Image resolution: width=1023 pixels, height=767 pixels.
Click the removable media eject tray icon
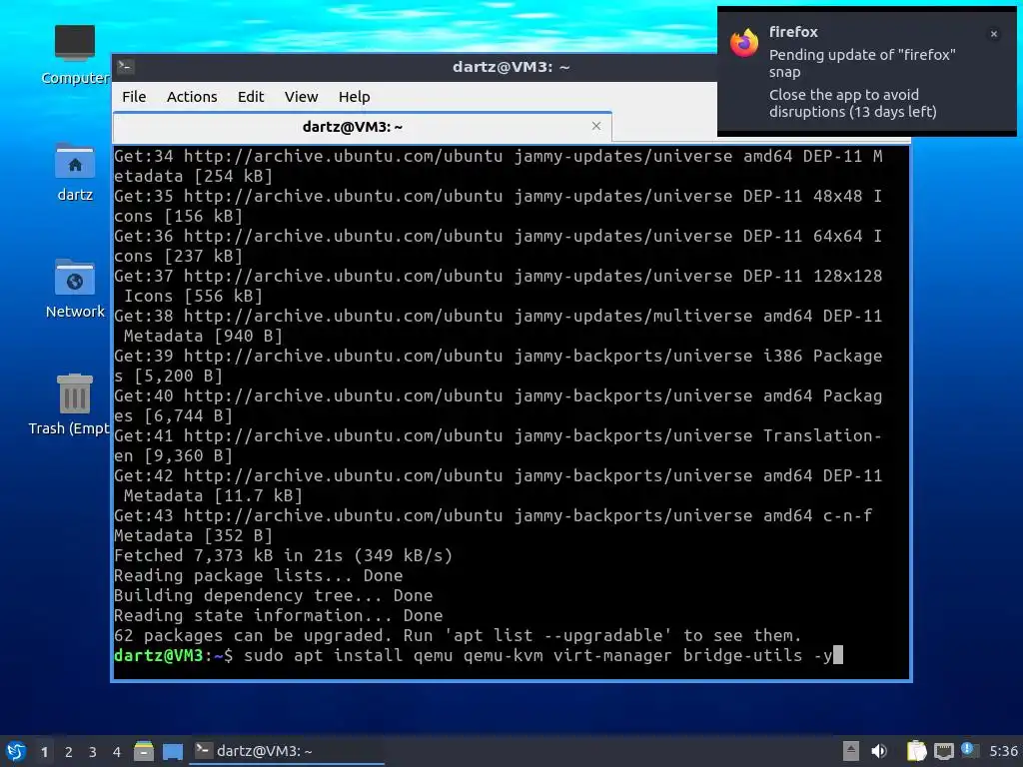click(x=850, y=751)
